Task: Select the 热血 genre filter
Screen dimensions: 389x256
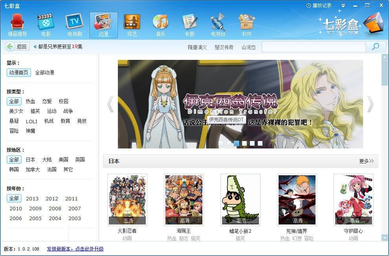Action: [30, 101]
